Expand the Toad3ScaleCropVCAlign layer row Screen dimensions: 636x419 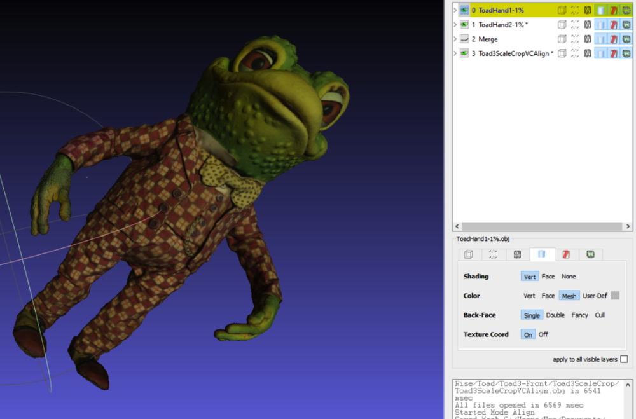coord(455,53)
